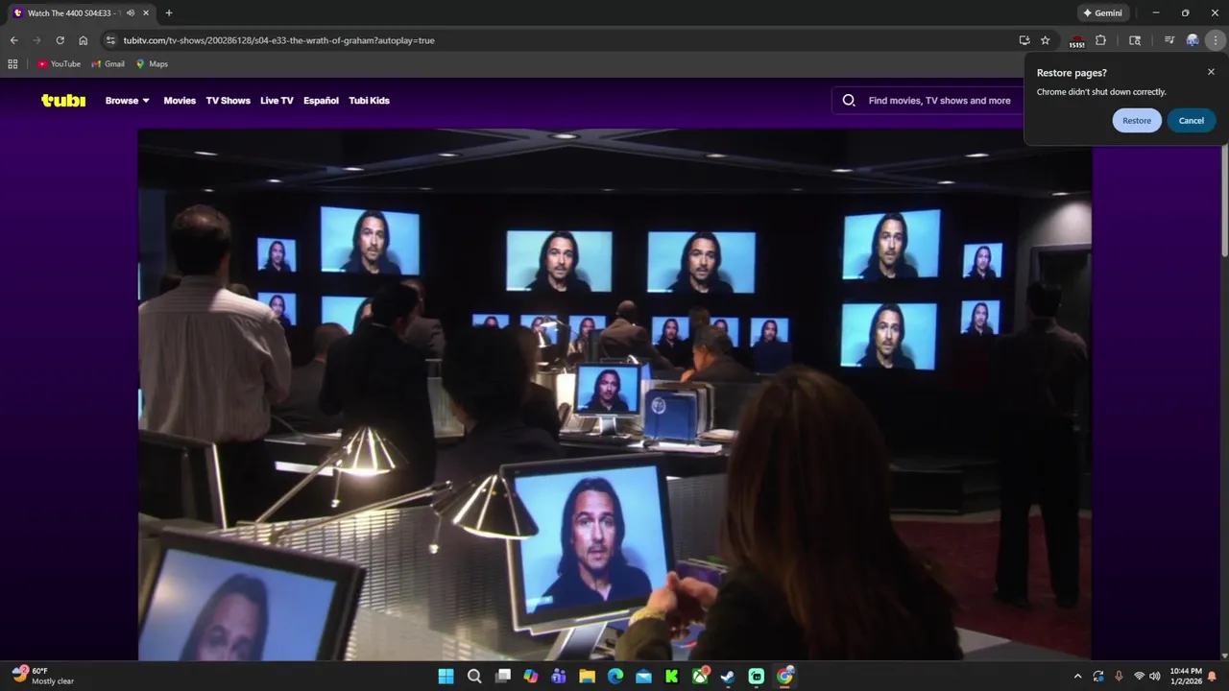Click the sync tray icon
This screenshot has height=691, width=1229.
tap(1098, 677)
